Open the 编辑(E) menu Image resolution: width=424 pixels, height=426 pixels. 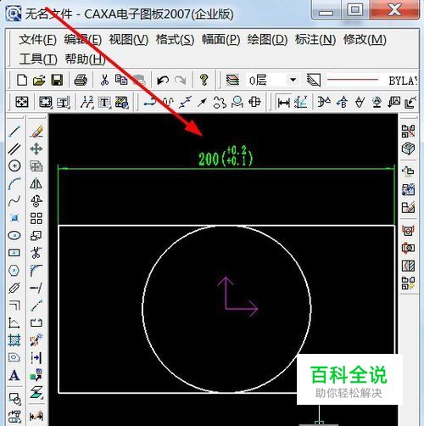pyautogui.click(x=82, y=40)
